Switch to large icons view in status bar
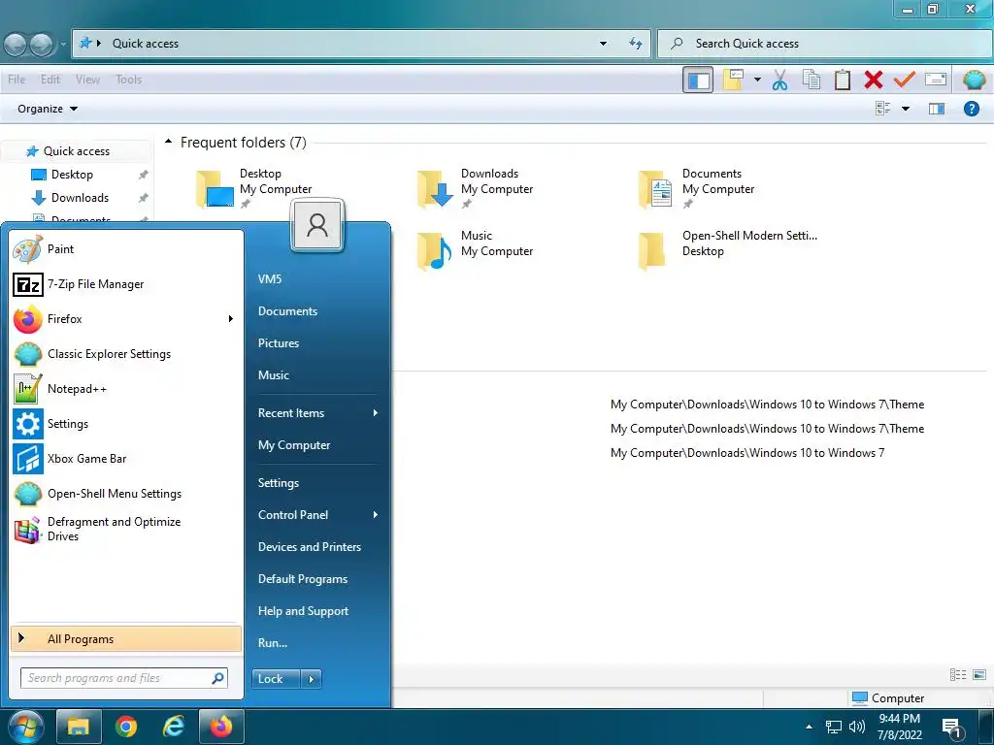 tap(979, 675)
